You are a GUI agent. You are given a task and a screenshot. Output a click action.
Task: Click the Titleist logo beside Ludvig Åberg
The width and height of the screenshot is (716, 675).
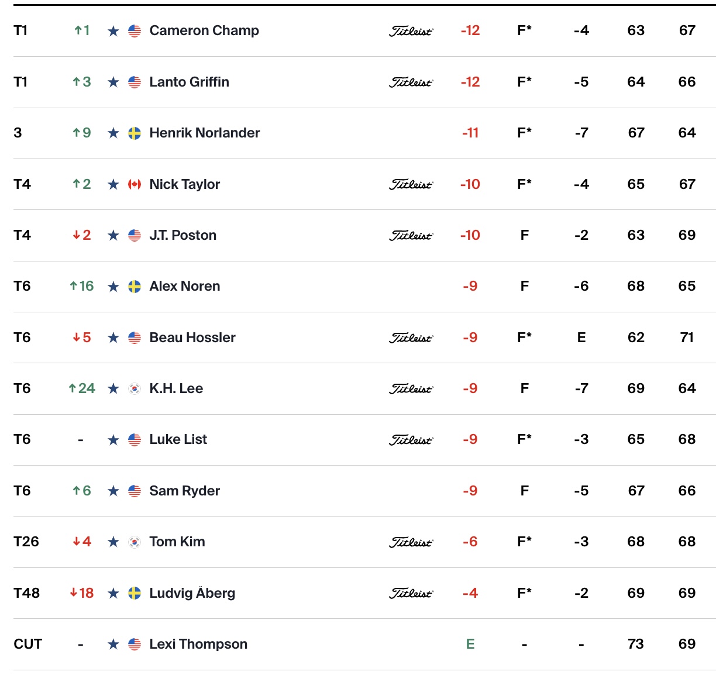pyautogui.click(x=411, y=594)
